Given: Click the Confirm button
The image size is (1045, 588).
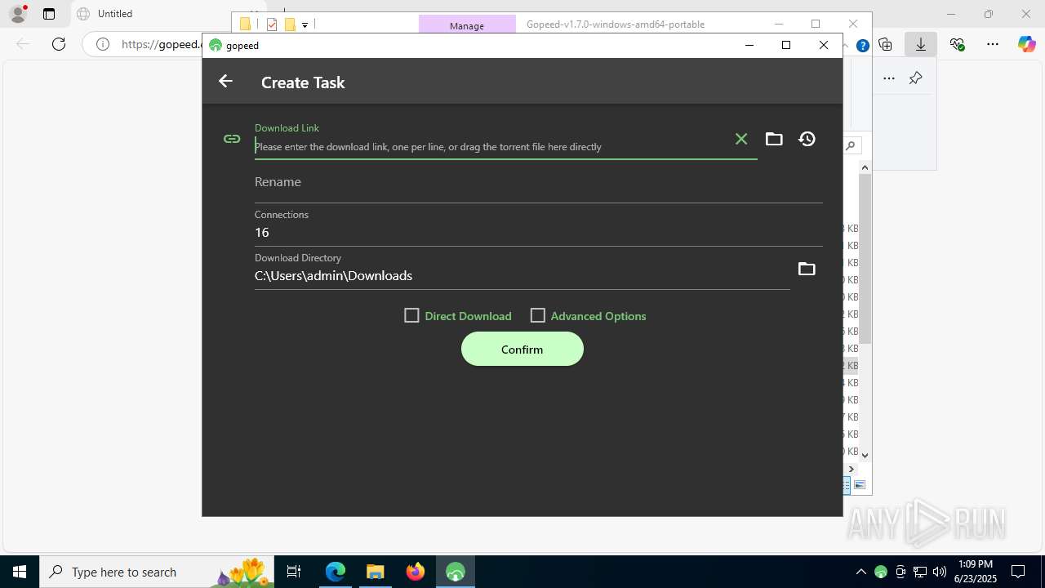Looking at the screenshot, I should click(x=522, y=350).
